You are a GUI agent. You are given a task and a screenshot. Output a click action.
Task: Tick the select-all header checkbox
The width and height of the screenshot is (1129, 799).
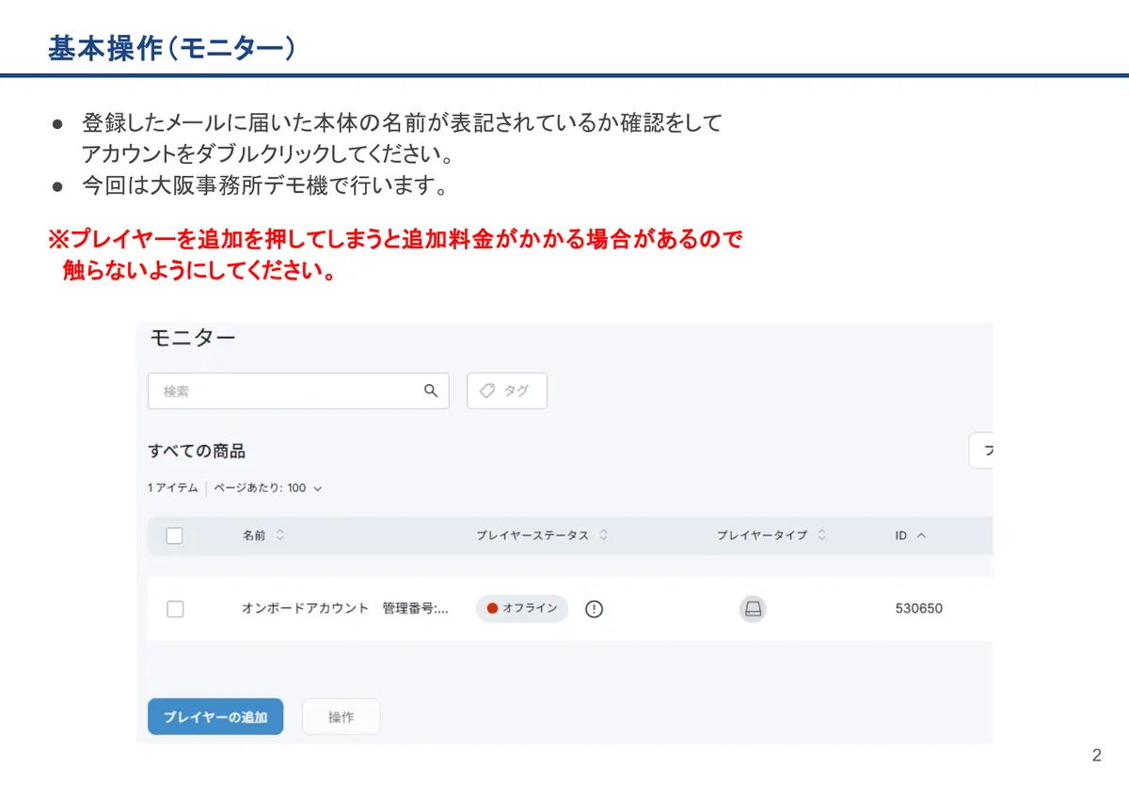174,535
